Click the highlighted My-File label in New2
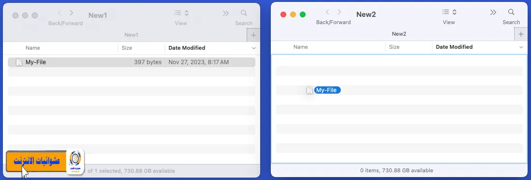This screenshot has height=180, width=531. 327,90
